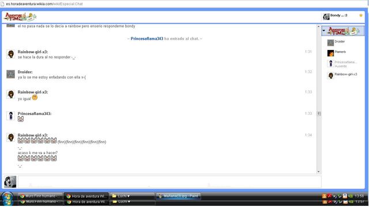
Task: Switch to Muro:Finn humano taskbar window
Action: click(x=40, y=196)
